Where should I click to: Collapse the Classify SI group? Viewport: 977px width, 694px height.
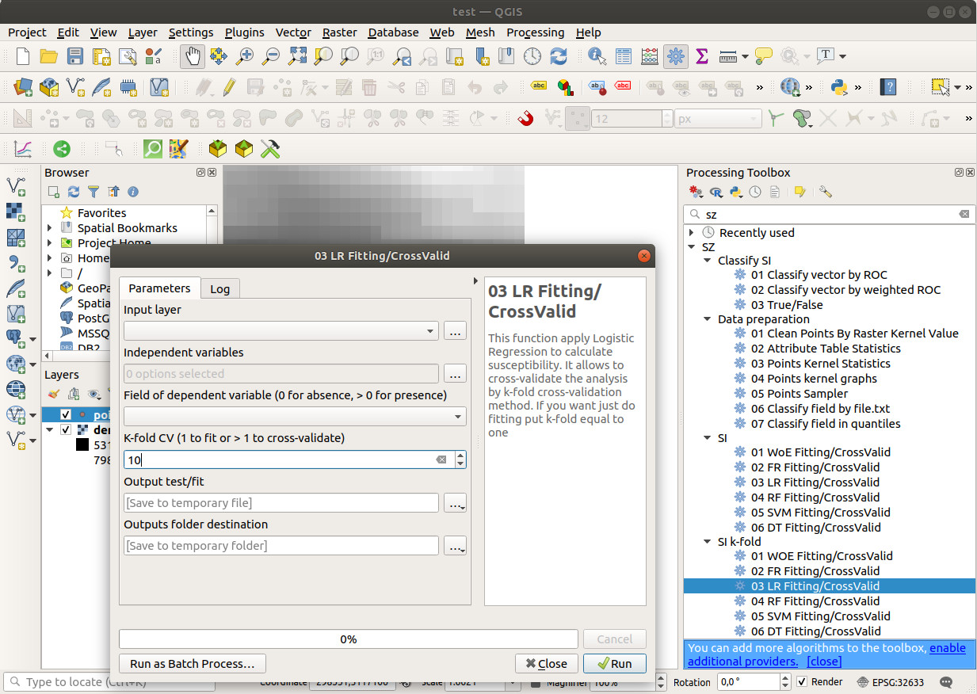708,261
